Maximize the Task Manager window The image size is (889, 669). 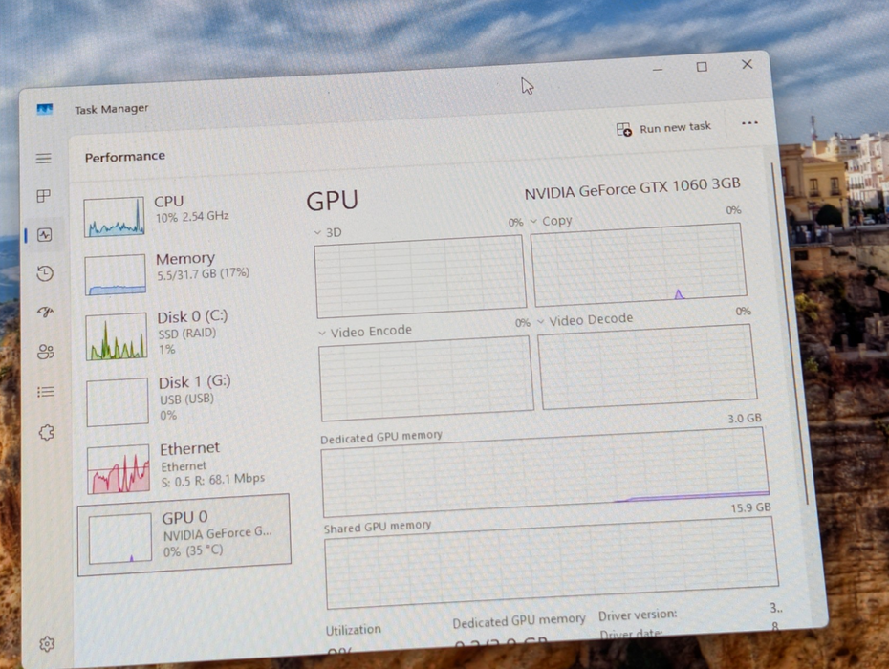coord(702,67)
